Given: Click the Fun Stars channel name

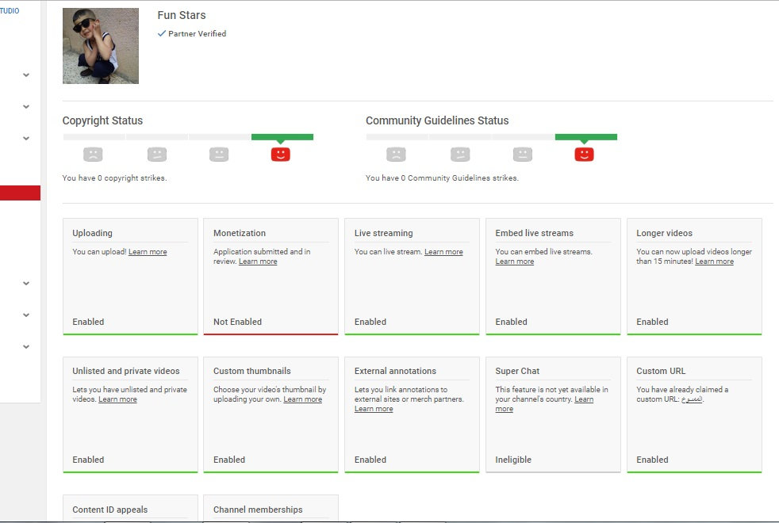Looking at the screenshot, I should (x=182, y=15).
